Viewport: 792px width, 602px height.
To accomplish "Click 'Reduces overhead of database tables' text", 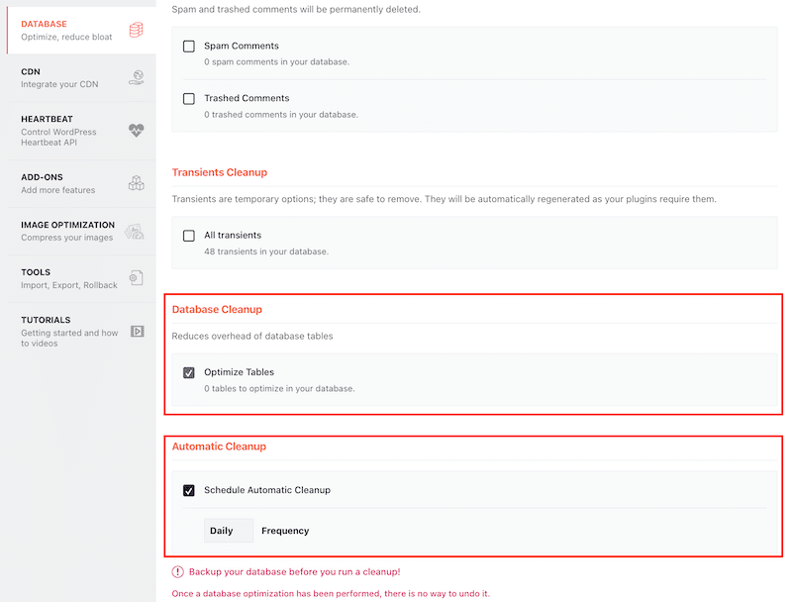I will point(252,336).
